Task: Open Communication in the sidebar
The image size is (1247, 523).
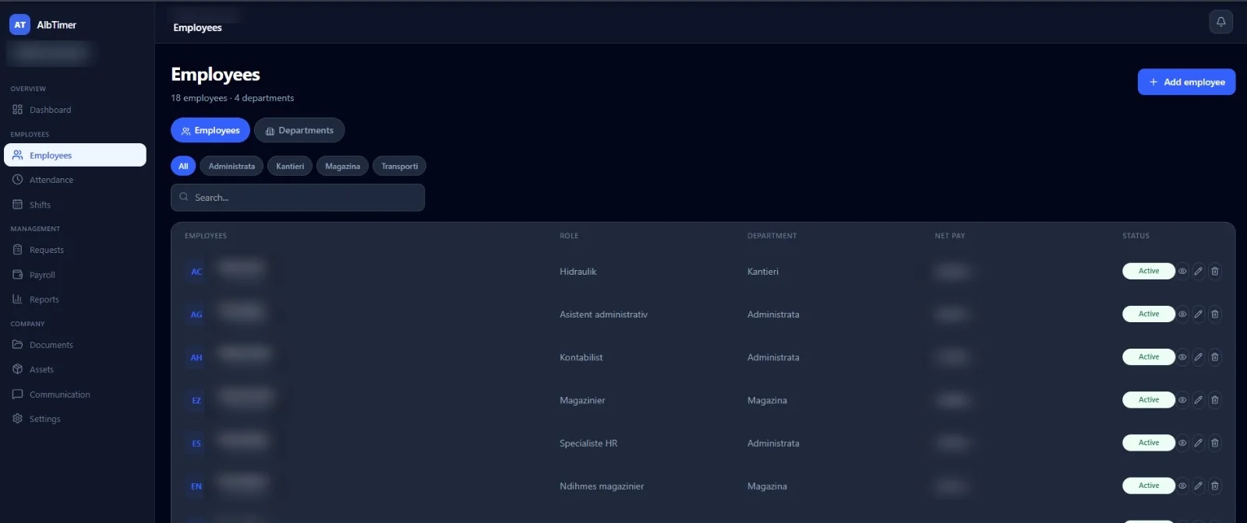Action: (x=75, y=395)
